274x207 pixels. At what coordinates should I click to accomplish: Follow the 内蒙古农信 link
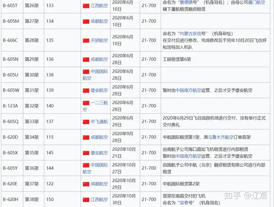click(191, 33)
